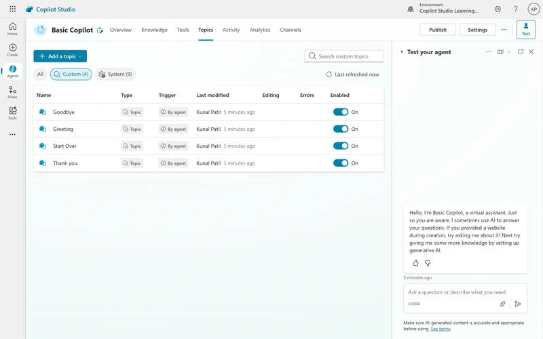Image resolution: width=543 pixels, height=339 pixels.
Task: Switch to the Overview tab
Action: [x=121, y=30]
